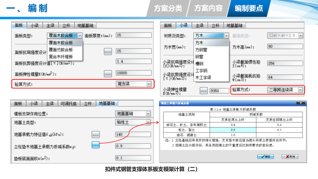Close the 地基土承载力折减系数 dialog window
This screenshot has width=318, height=179.
click(303, 103)
